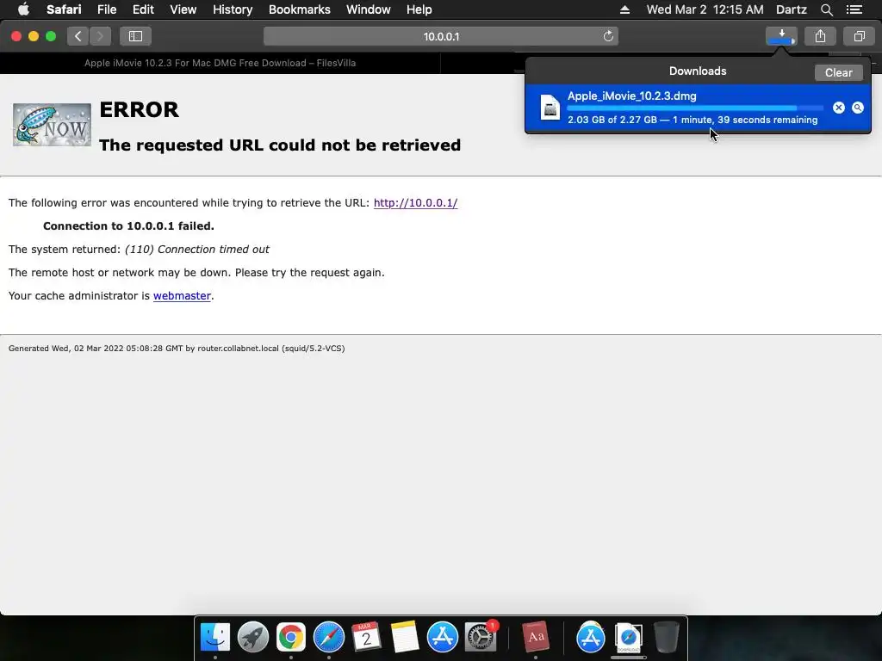Open Calendar from the Dock
Screen dimensions: 882x661
(366, 637)
